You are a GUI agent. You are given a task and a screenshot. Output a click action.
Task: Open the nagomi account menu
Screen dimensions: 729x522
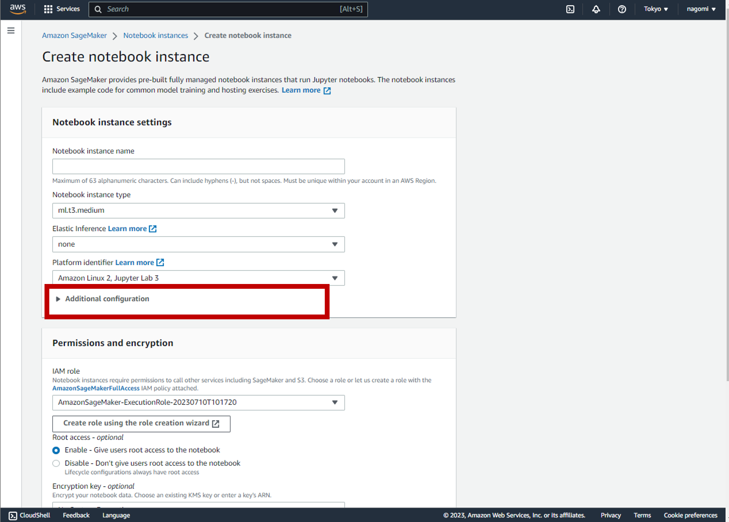coord(701,9)
